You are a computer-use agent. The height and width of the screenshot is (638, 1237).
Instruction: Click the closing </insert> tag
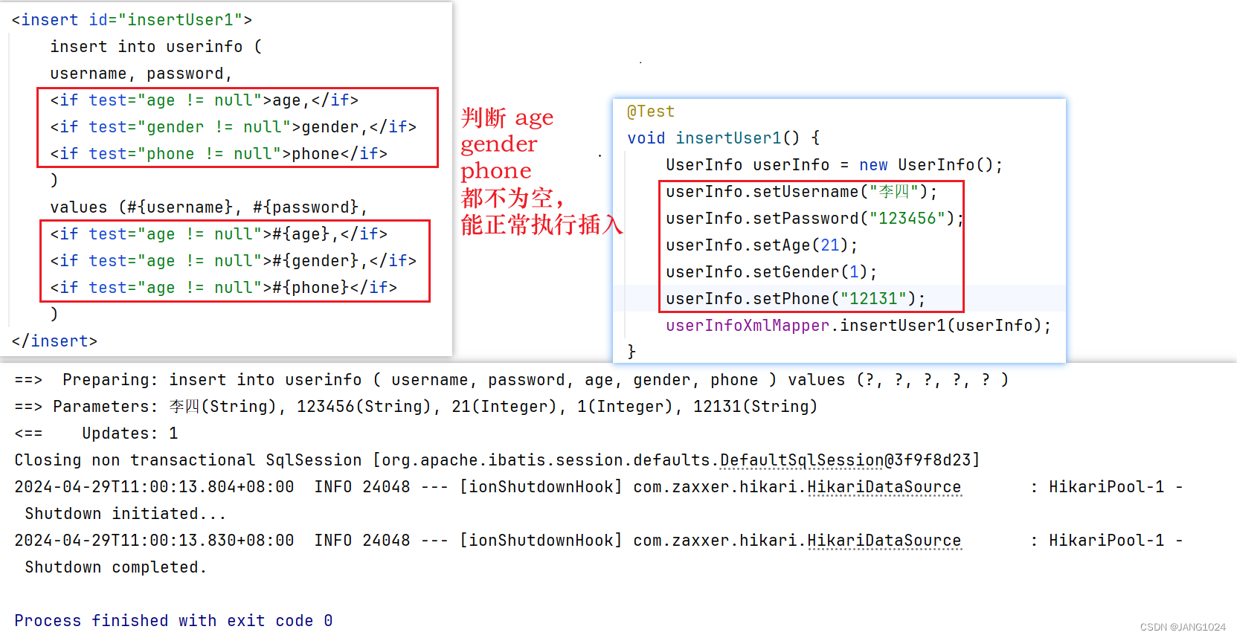[x=54, y=341]
